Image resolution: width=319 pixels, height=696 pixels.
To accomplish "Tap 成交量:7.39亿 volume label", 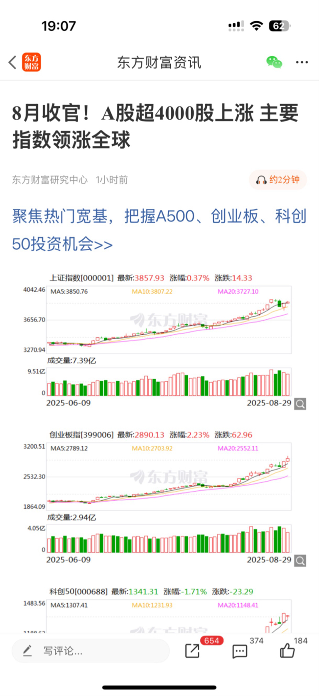I will (71, 361).
